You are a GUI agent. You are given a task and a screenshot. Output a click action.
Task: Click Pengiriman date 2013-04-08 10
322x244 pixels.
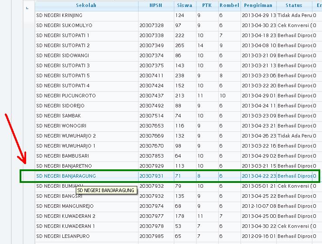(259, 46)
